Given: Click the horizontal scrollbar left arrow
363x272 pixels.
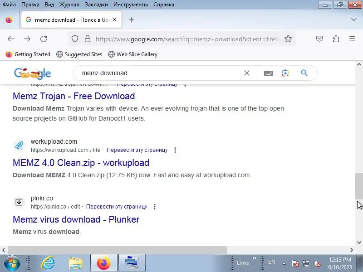Looking at the screenshot, I should [4, 250].
